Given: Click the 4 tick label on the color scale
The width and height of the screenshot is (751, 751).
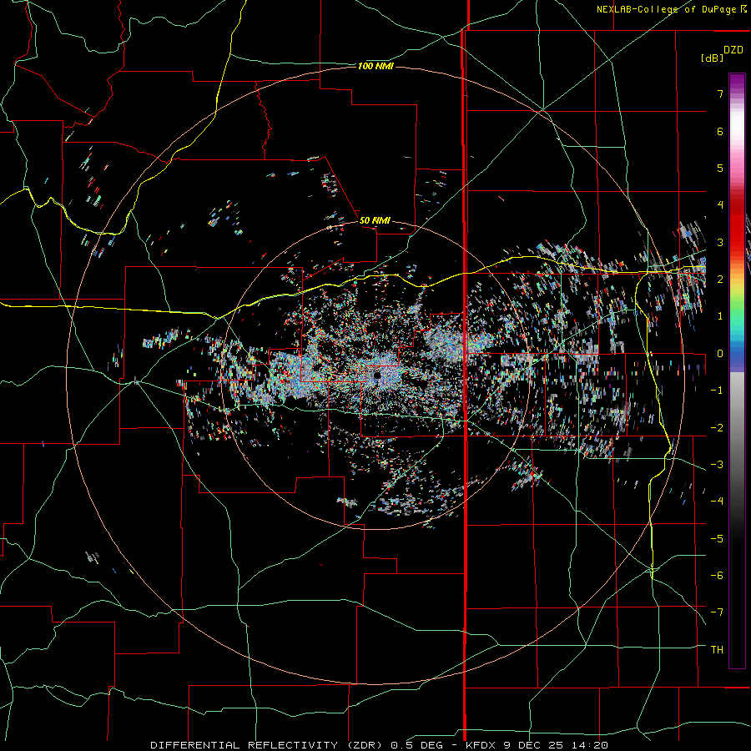Looking at the screenshot, I should click(720, 205).
